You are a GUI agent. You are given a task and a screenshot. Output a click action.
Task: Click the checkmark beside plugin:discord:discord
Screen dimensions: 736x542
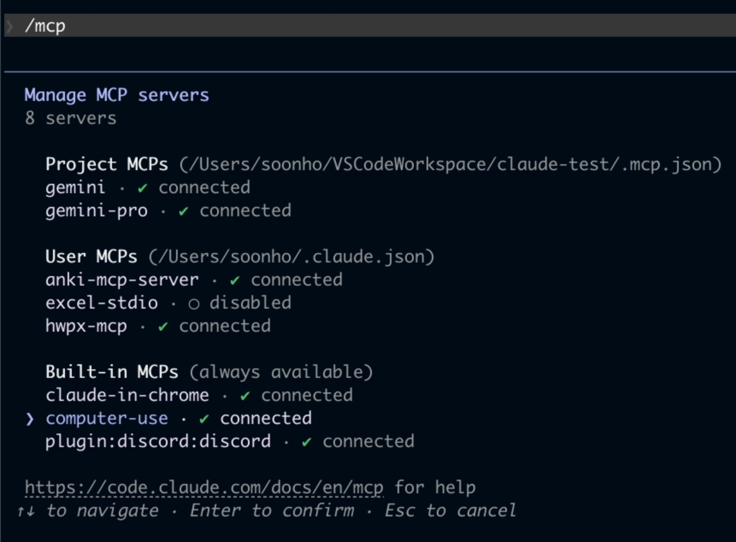(x=306, y=442)
